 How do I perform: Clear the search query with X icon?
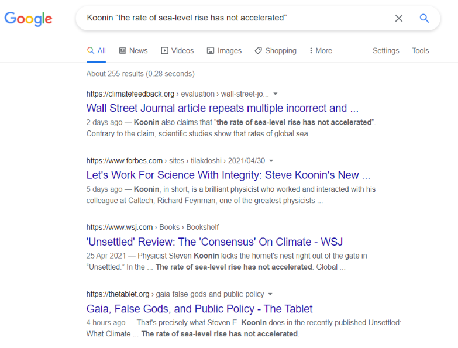[x=399, y=18]
